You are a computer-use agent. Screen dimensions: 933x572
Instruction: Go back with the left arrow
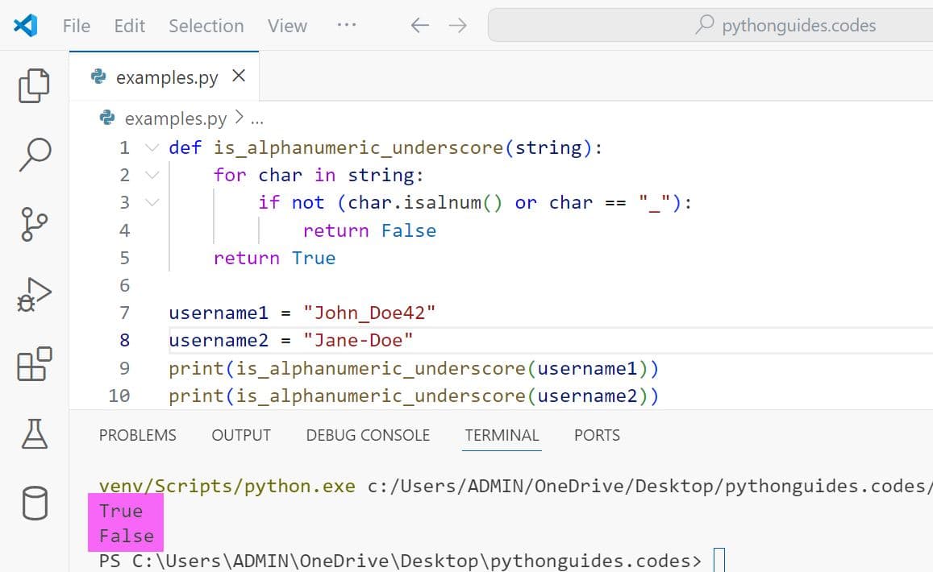pos(419,26)
